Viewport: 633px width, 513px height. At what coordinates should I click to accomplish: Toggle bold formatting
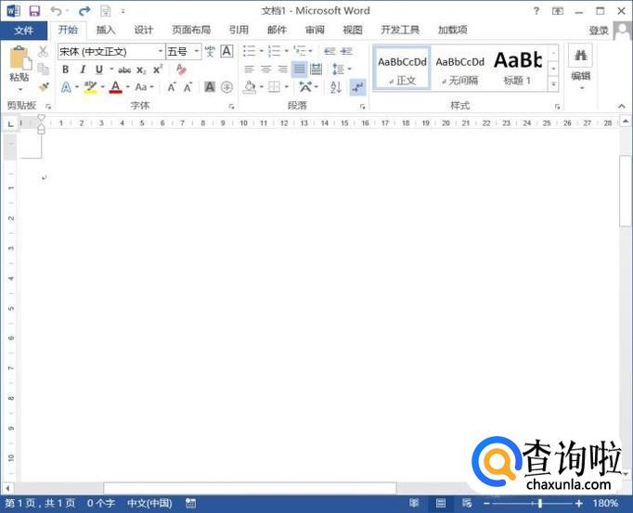click(x=65, y=70)
